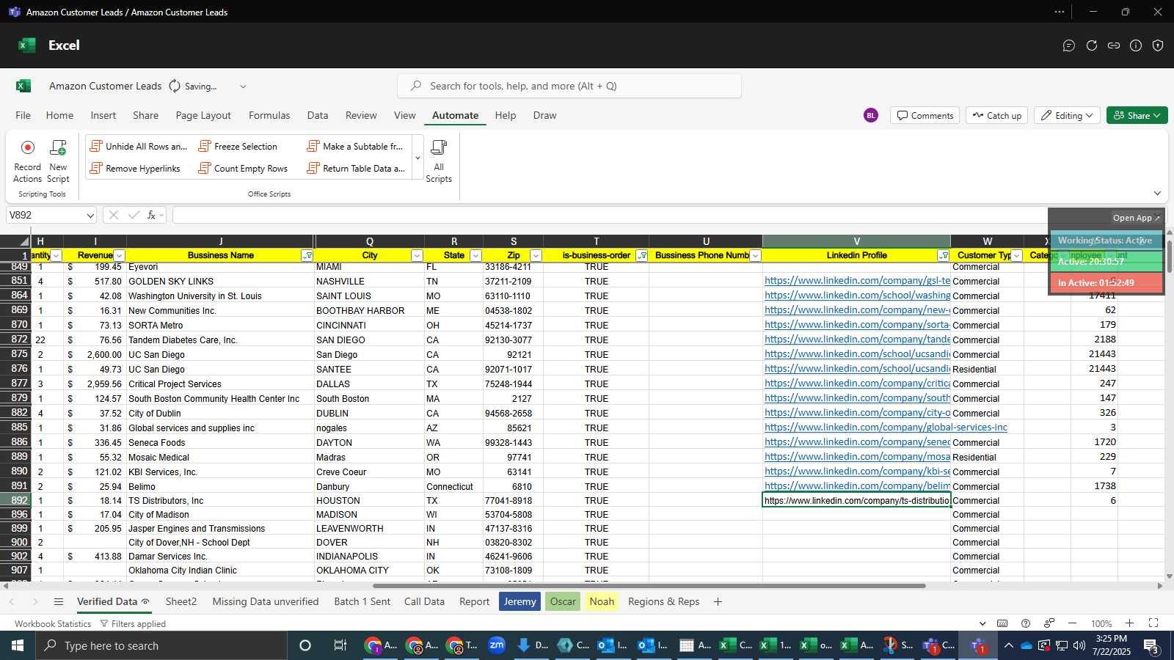1174x660 pixels.
Task: Click the green Share button
Action: coord(1137,115)
